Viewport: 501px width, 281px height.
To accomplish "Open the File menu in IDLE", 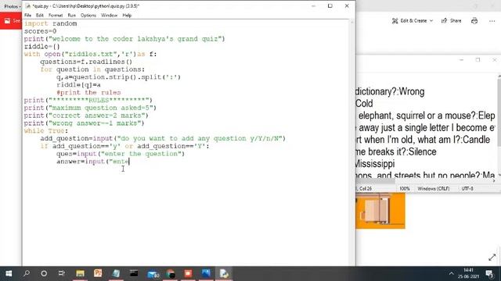I will 28,16.
